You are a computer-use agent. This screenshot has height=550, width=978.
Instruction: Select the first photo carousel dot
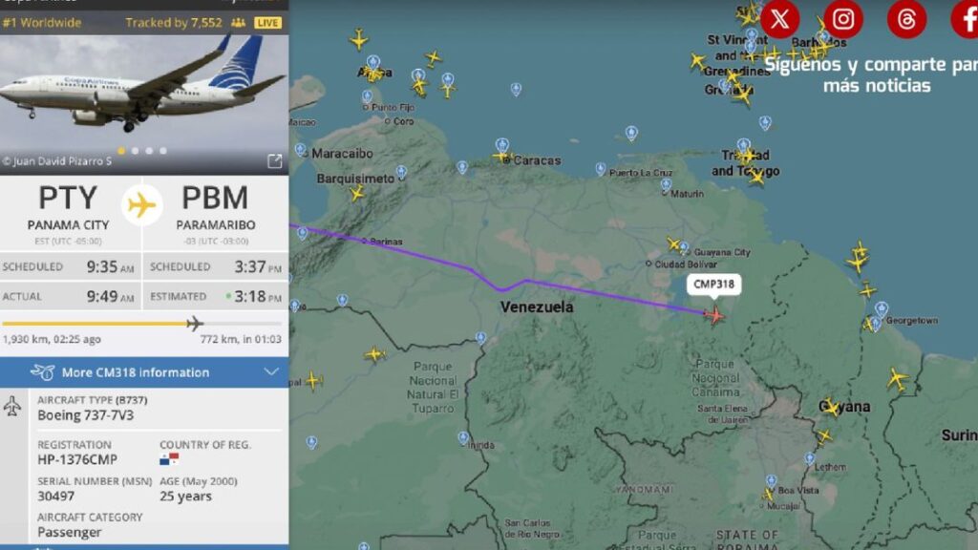(x=121, y=150)
